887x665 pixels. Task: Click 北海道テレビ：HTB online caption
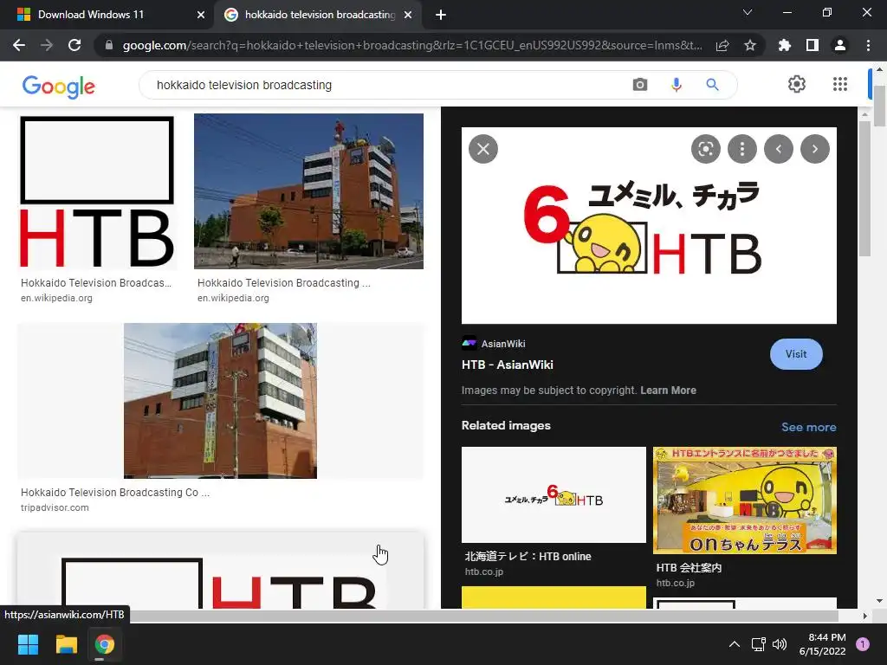[528, 557]
